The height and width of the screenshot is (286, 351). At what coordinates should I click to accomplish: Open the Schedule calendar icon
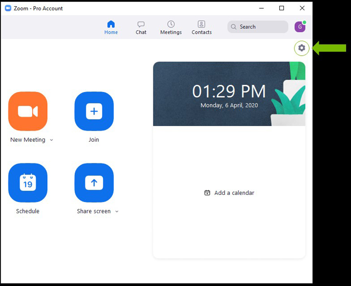pos(28,183)
